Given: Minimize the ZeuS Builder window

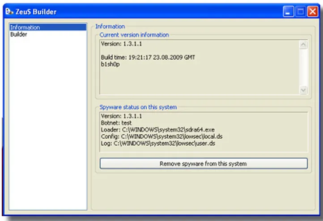Looking at the screenshot, I should (x=288, y=11).
